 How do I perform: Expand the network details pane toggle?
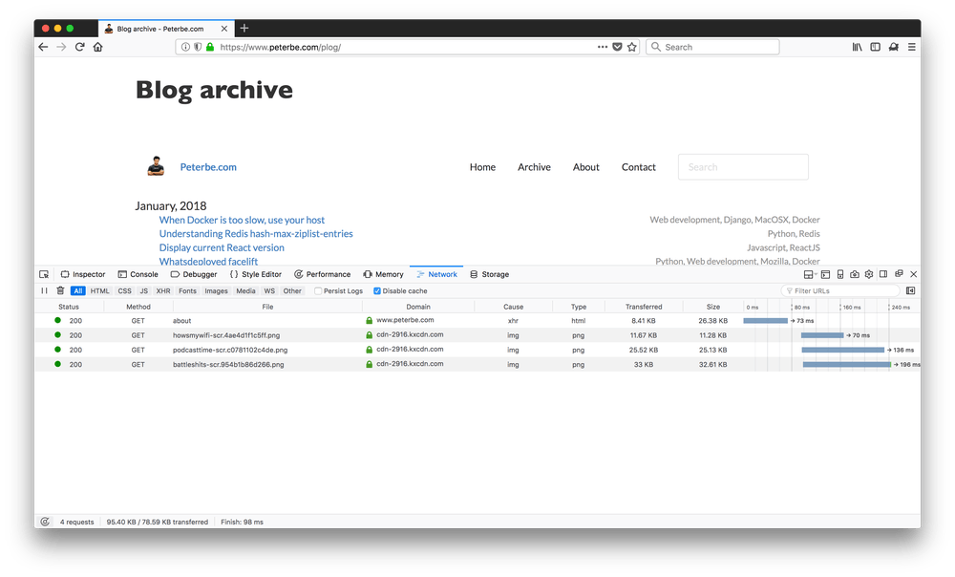coord(910,290)
